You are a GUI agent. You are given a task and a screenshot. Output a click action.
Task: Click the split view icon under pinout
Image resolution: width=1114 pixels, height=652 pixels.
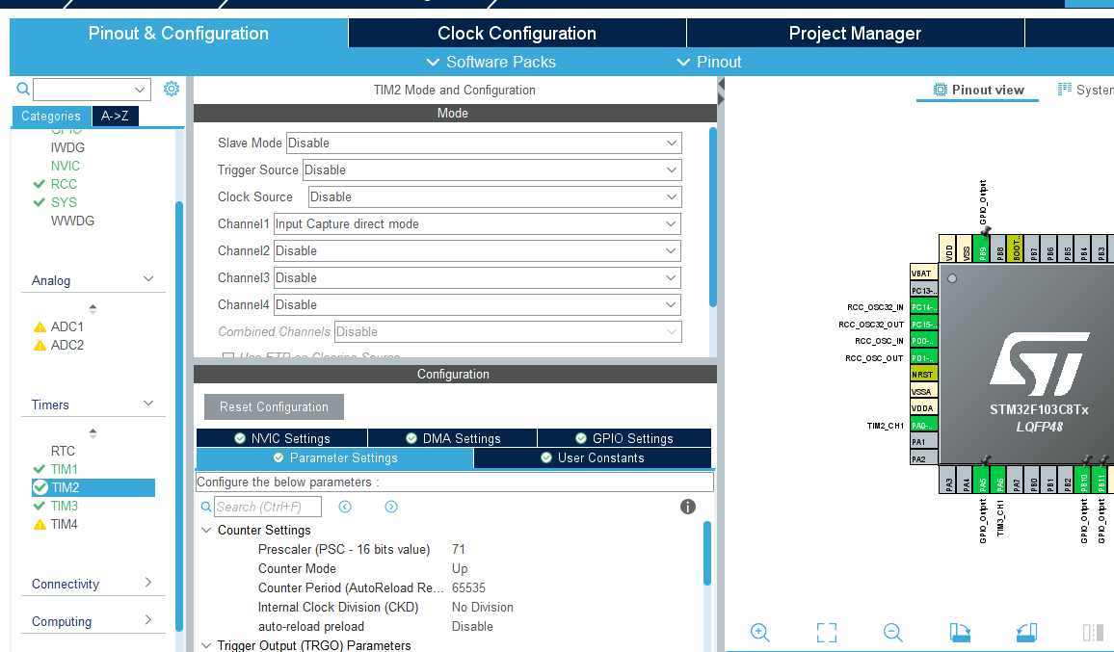point(1093,632)
